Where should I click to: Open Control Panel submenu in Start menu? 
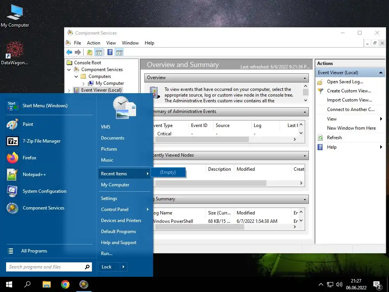tap(124, 209)
